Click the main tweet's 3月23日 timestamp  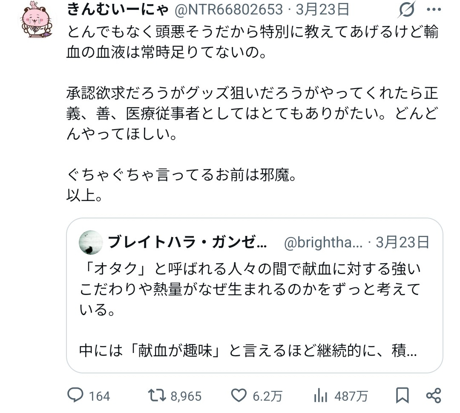[322, 9]
